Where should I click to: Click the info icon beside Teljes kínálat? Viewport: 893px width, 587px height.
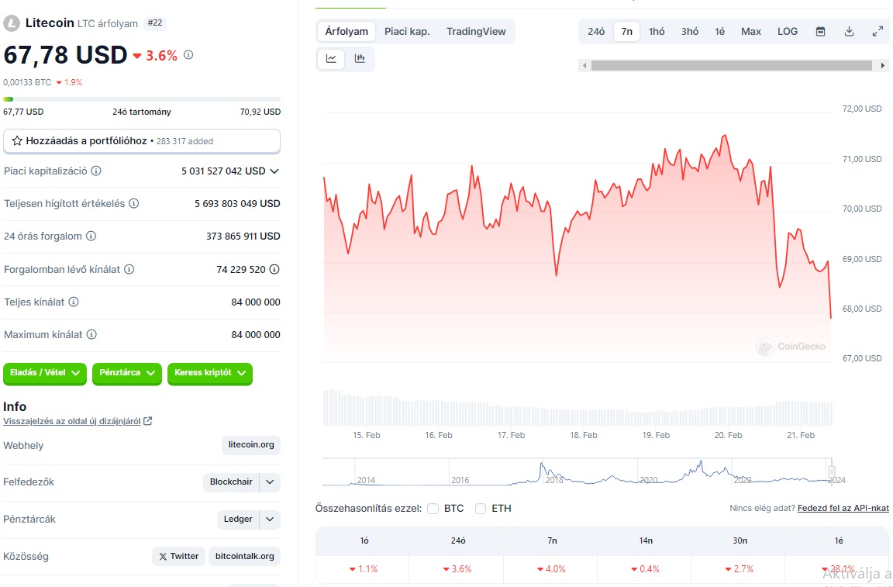(74, 302)
